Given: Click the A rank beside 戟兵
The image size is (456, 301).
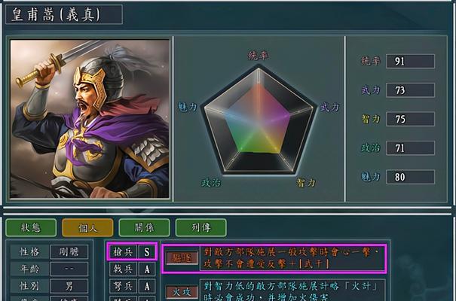Looking at the screenshot, I should [147, 269].
